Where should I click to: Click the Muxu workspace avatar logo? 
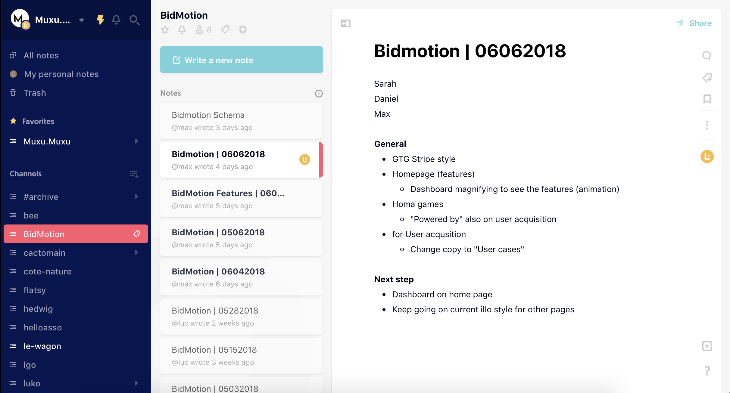[20, 19]
